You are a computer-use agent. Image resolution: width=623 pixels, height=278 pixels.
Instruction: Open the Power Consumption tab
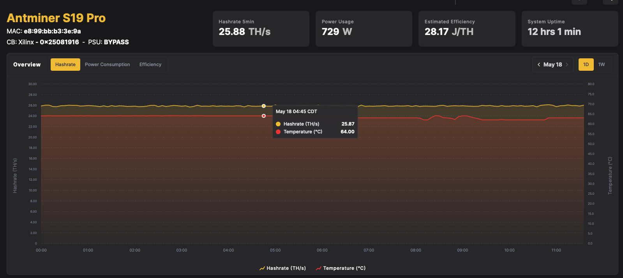(108, 65)
